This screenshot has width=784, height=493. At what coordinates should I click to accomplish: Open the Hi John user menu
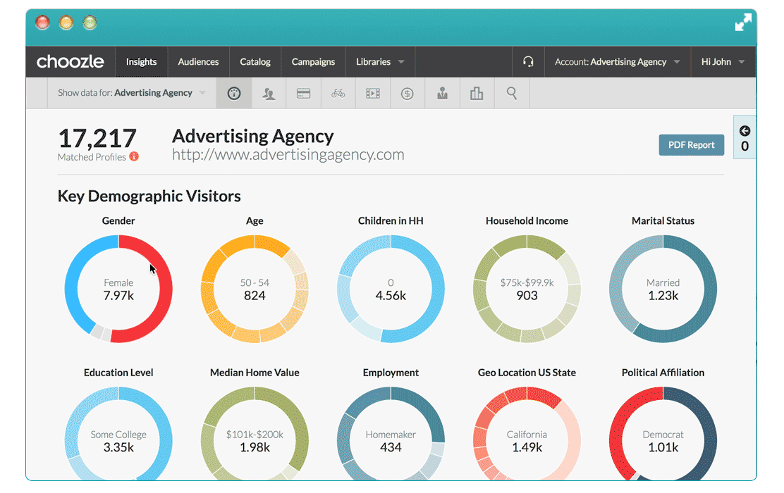tap(723, 62)
